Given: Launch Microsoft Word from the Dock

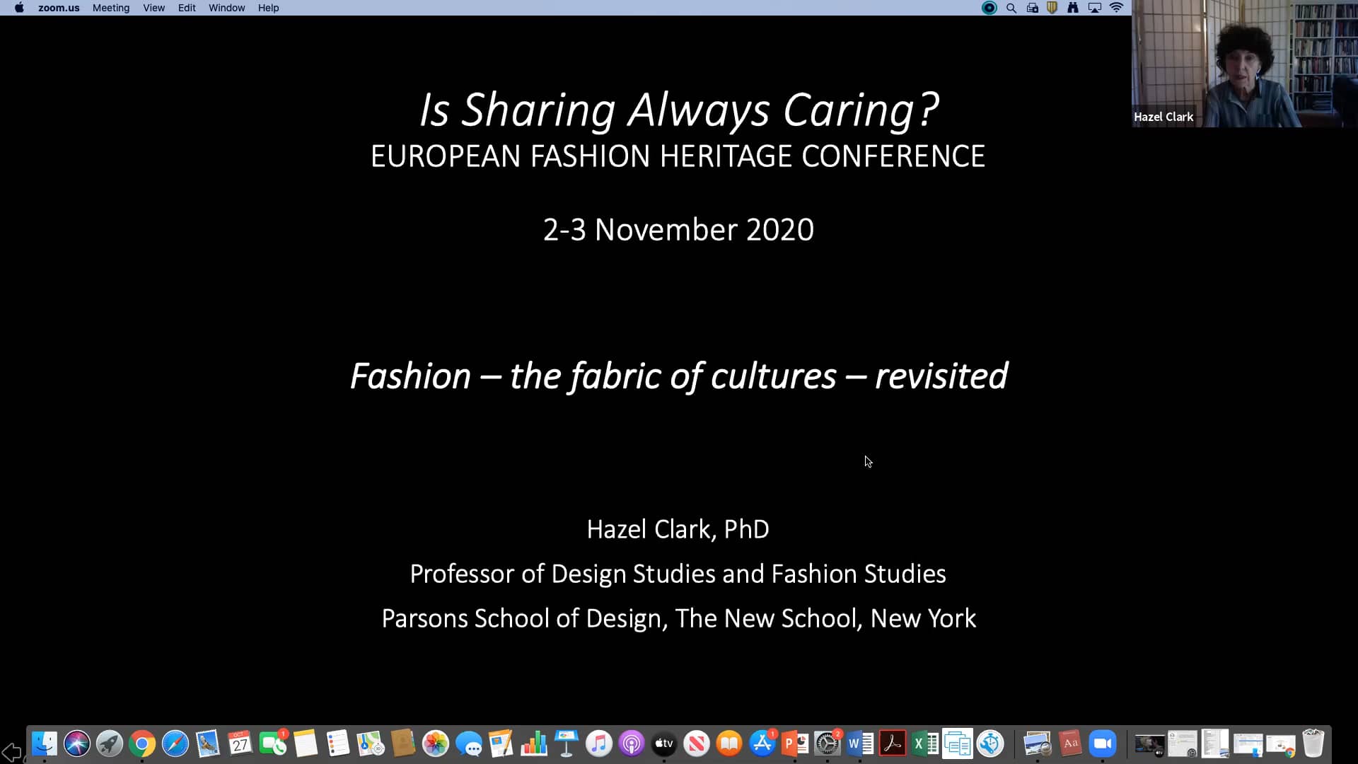Looking at the screenshot, I should tap(860, 743).
